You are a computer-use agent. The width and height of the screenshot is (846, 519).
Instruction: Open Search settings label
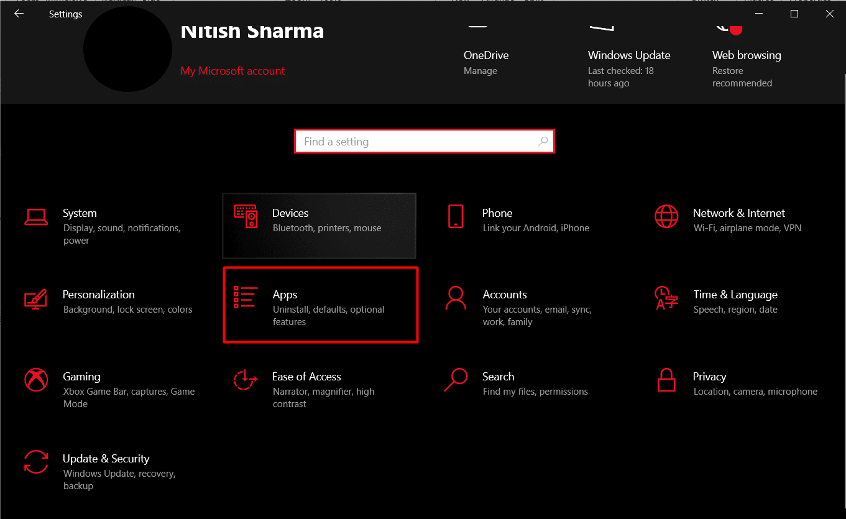point(499,377)
